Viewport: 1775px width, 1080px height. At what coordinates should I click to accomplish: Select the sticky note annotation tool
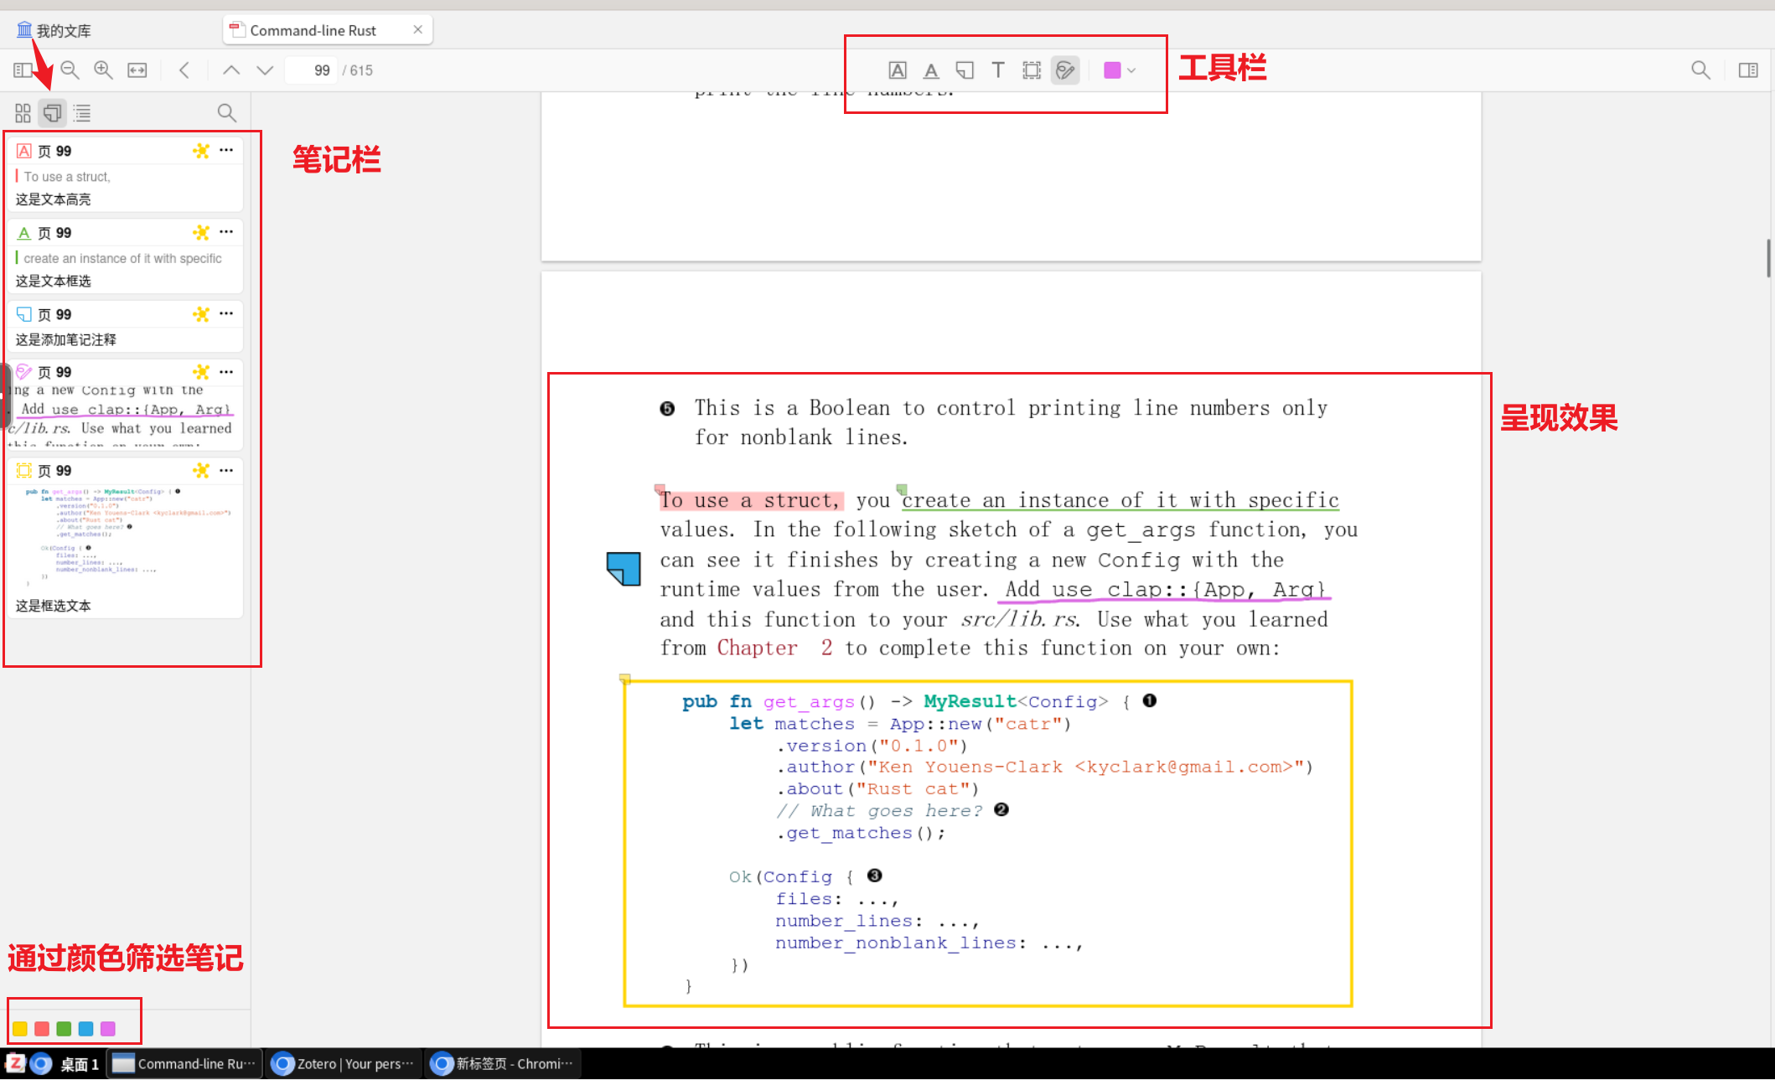point(965,70)
